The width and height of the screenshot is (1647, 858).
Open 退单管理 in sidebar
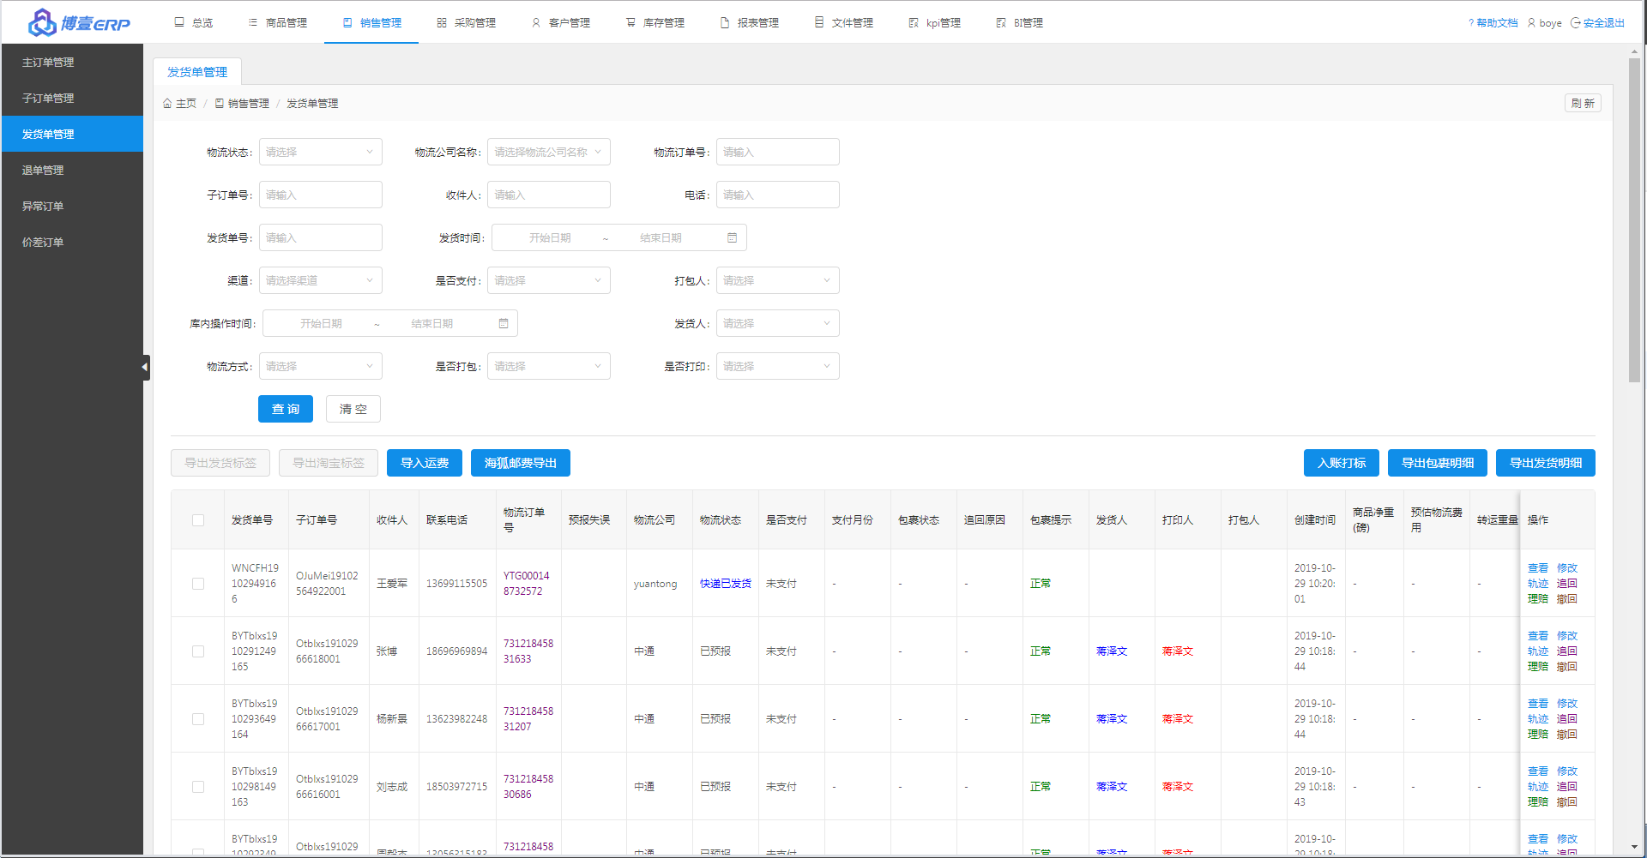72,171
